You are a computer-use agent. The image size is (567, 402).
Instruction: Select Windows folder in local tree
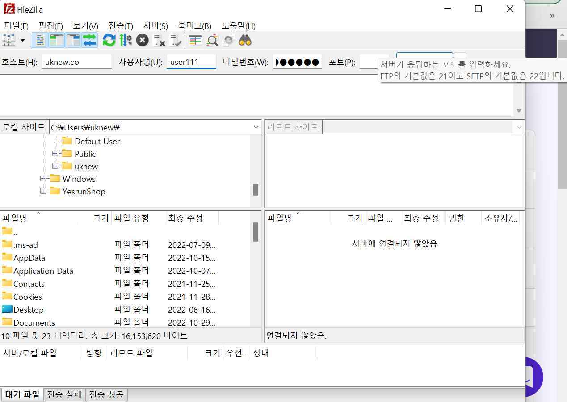[79, 179]
